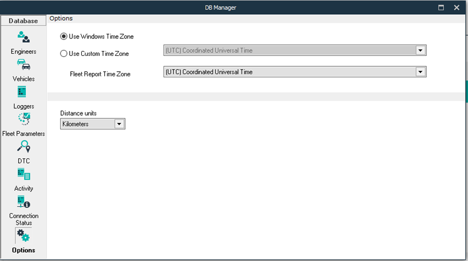This screenshot has width=468, height=261.
Task: Click the Database header tab
Action: [x=24, y=21]
